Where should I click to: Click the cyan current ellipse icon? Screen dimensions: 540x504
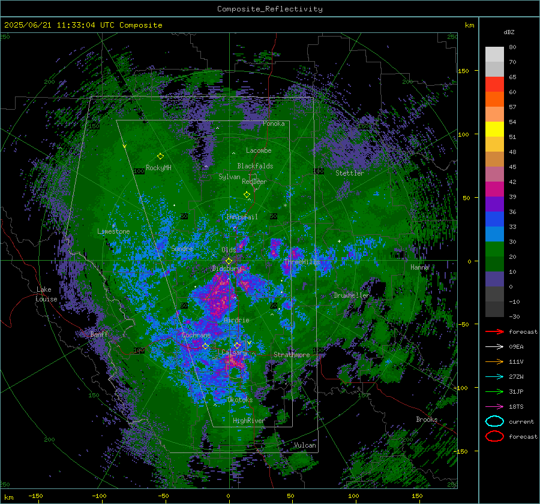pos(494,421)
